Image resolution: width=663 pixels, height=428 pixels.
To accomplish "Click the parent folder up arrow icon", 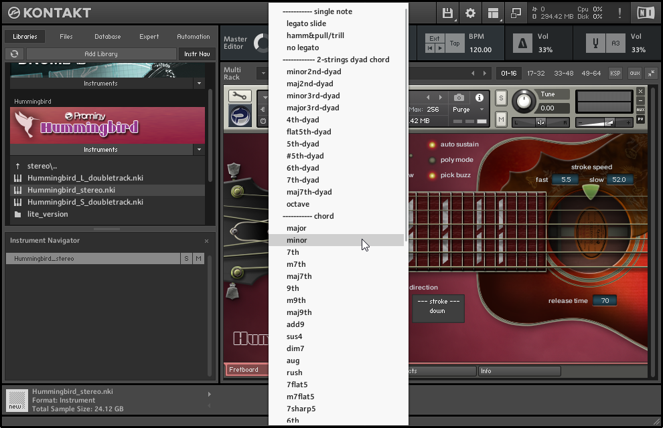I will click(18, 166).
